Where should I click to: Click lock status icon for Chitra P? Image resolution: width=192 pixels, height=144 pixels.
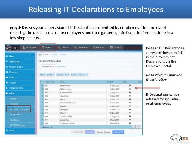pos(130,113)
